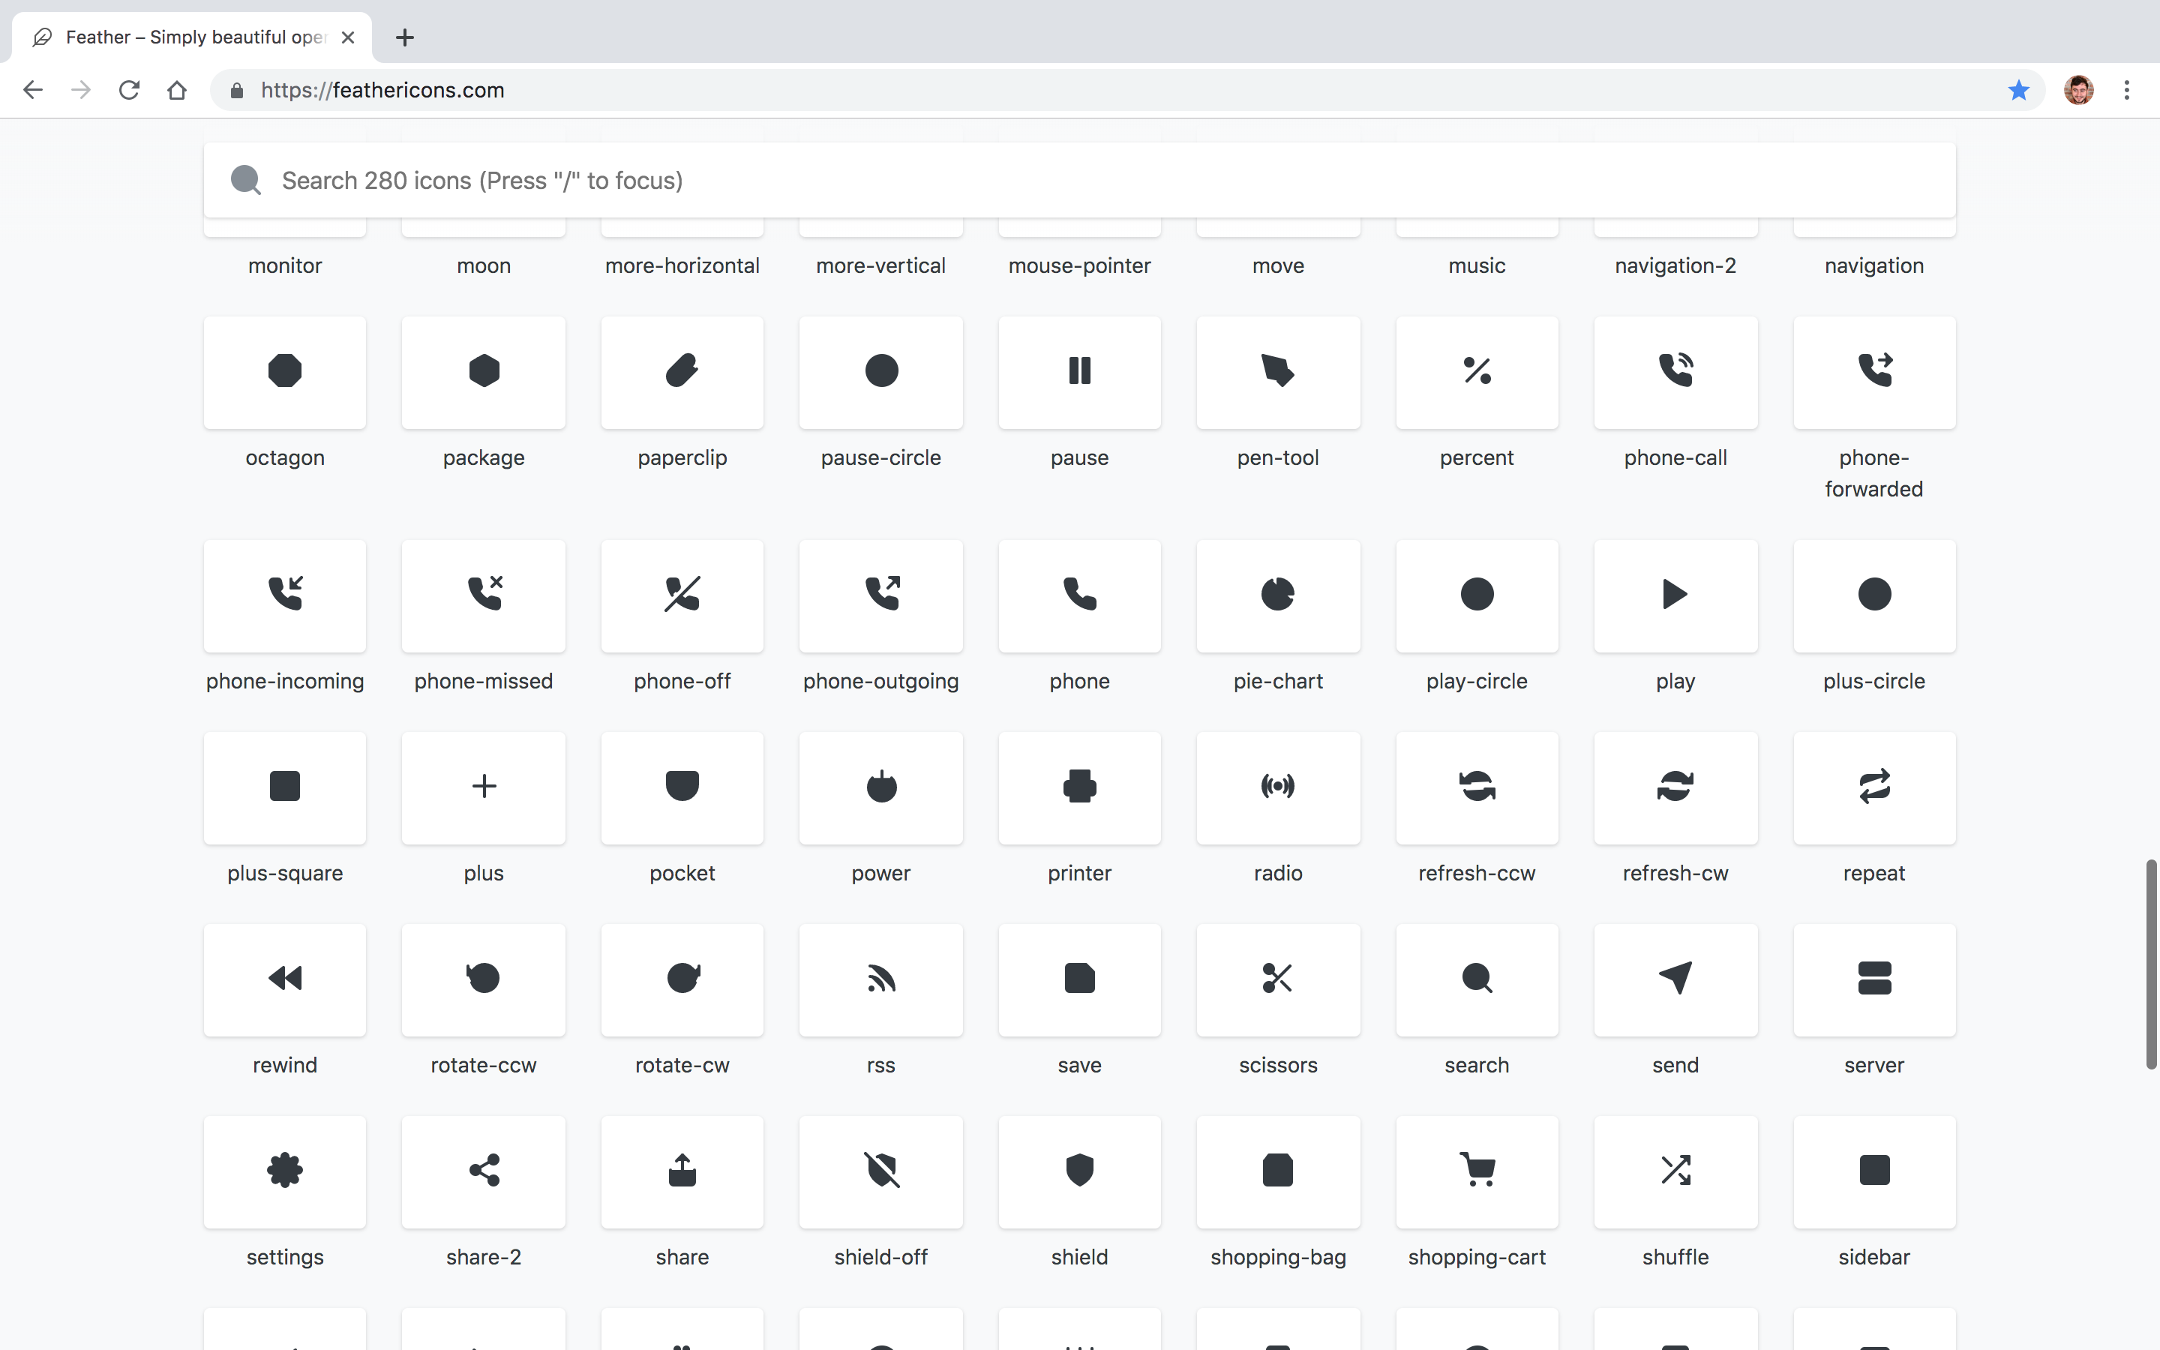Click the shield-off icon
The height and width of the screenshot is (1350, 2160).
(x=880, y=1171)
